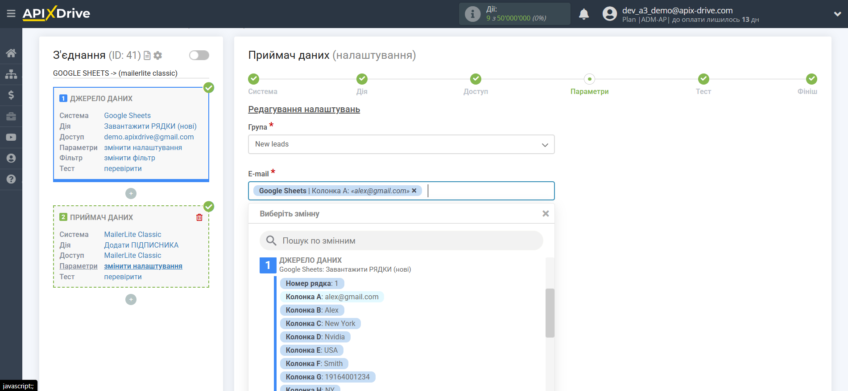Image resolution: width=848 pixels, height=391 pixels.
Task: Open the help question icon in sidebar
Action: (x=11, y=179)
